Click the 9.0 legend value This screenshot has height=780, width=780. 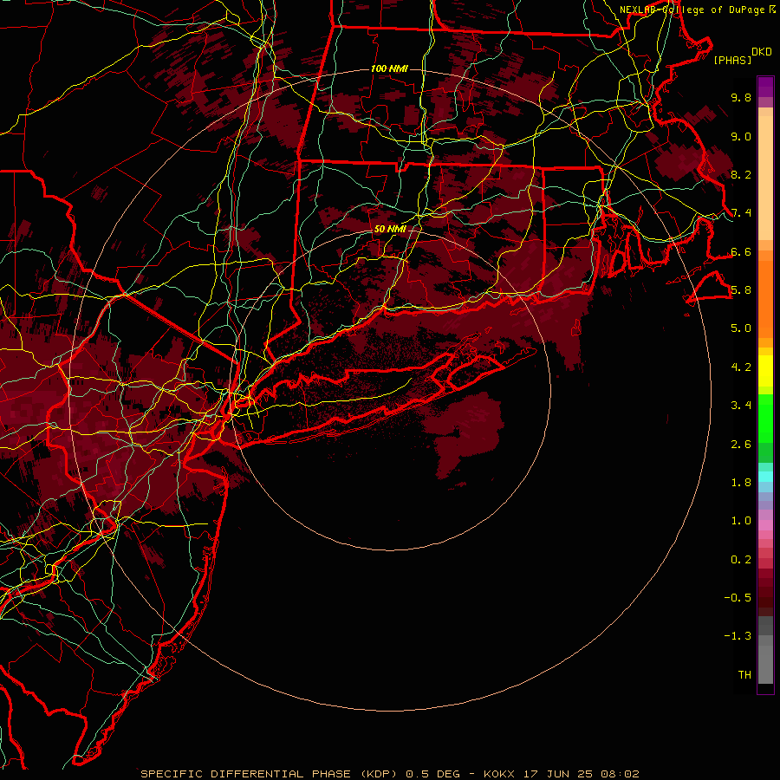pos(741,136)
